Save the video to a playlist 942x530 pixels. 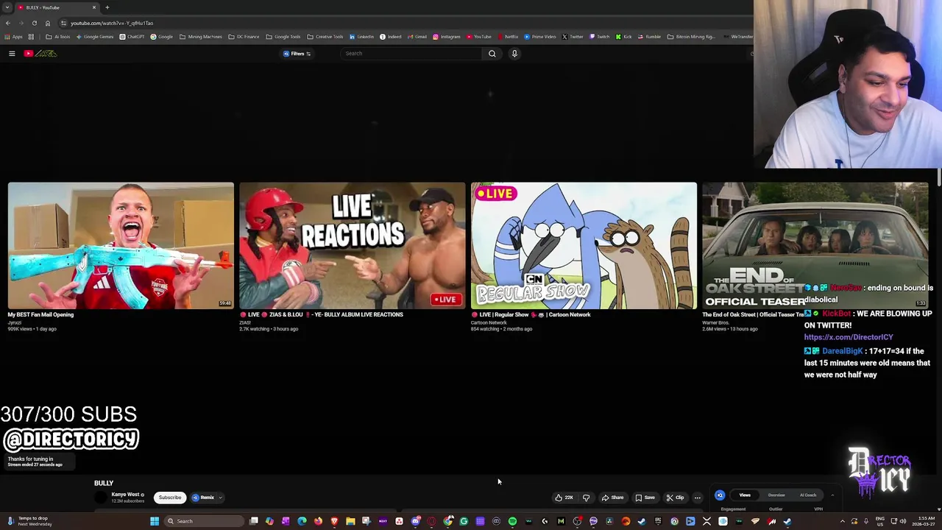coord(645,498)
